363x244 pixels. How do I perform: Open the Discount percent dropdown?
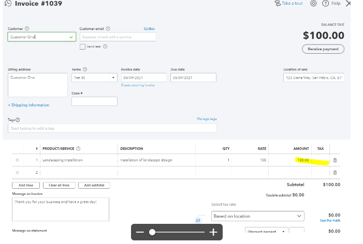click(x=283, y=232)
